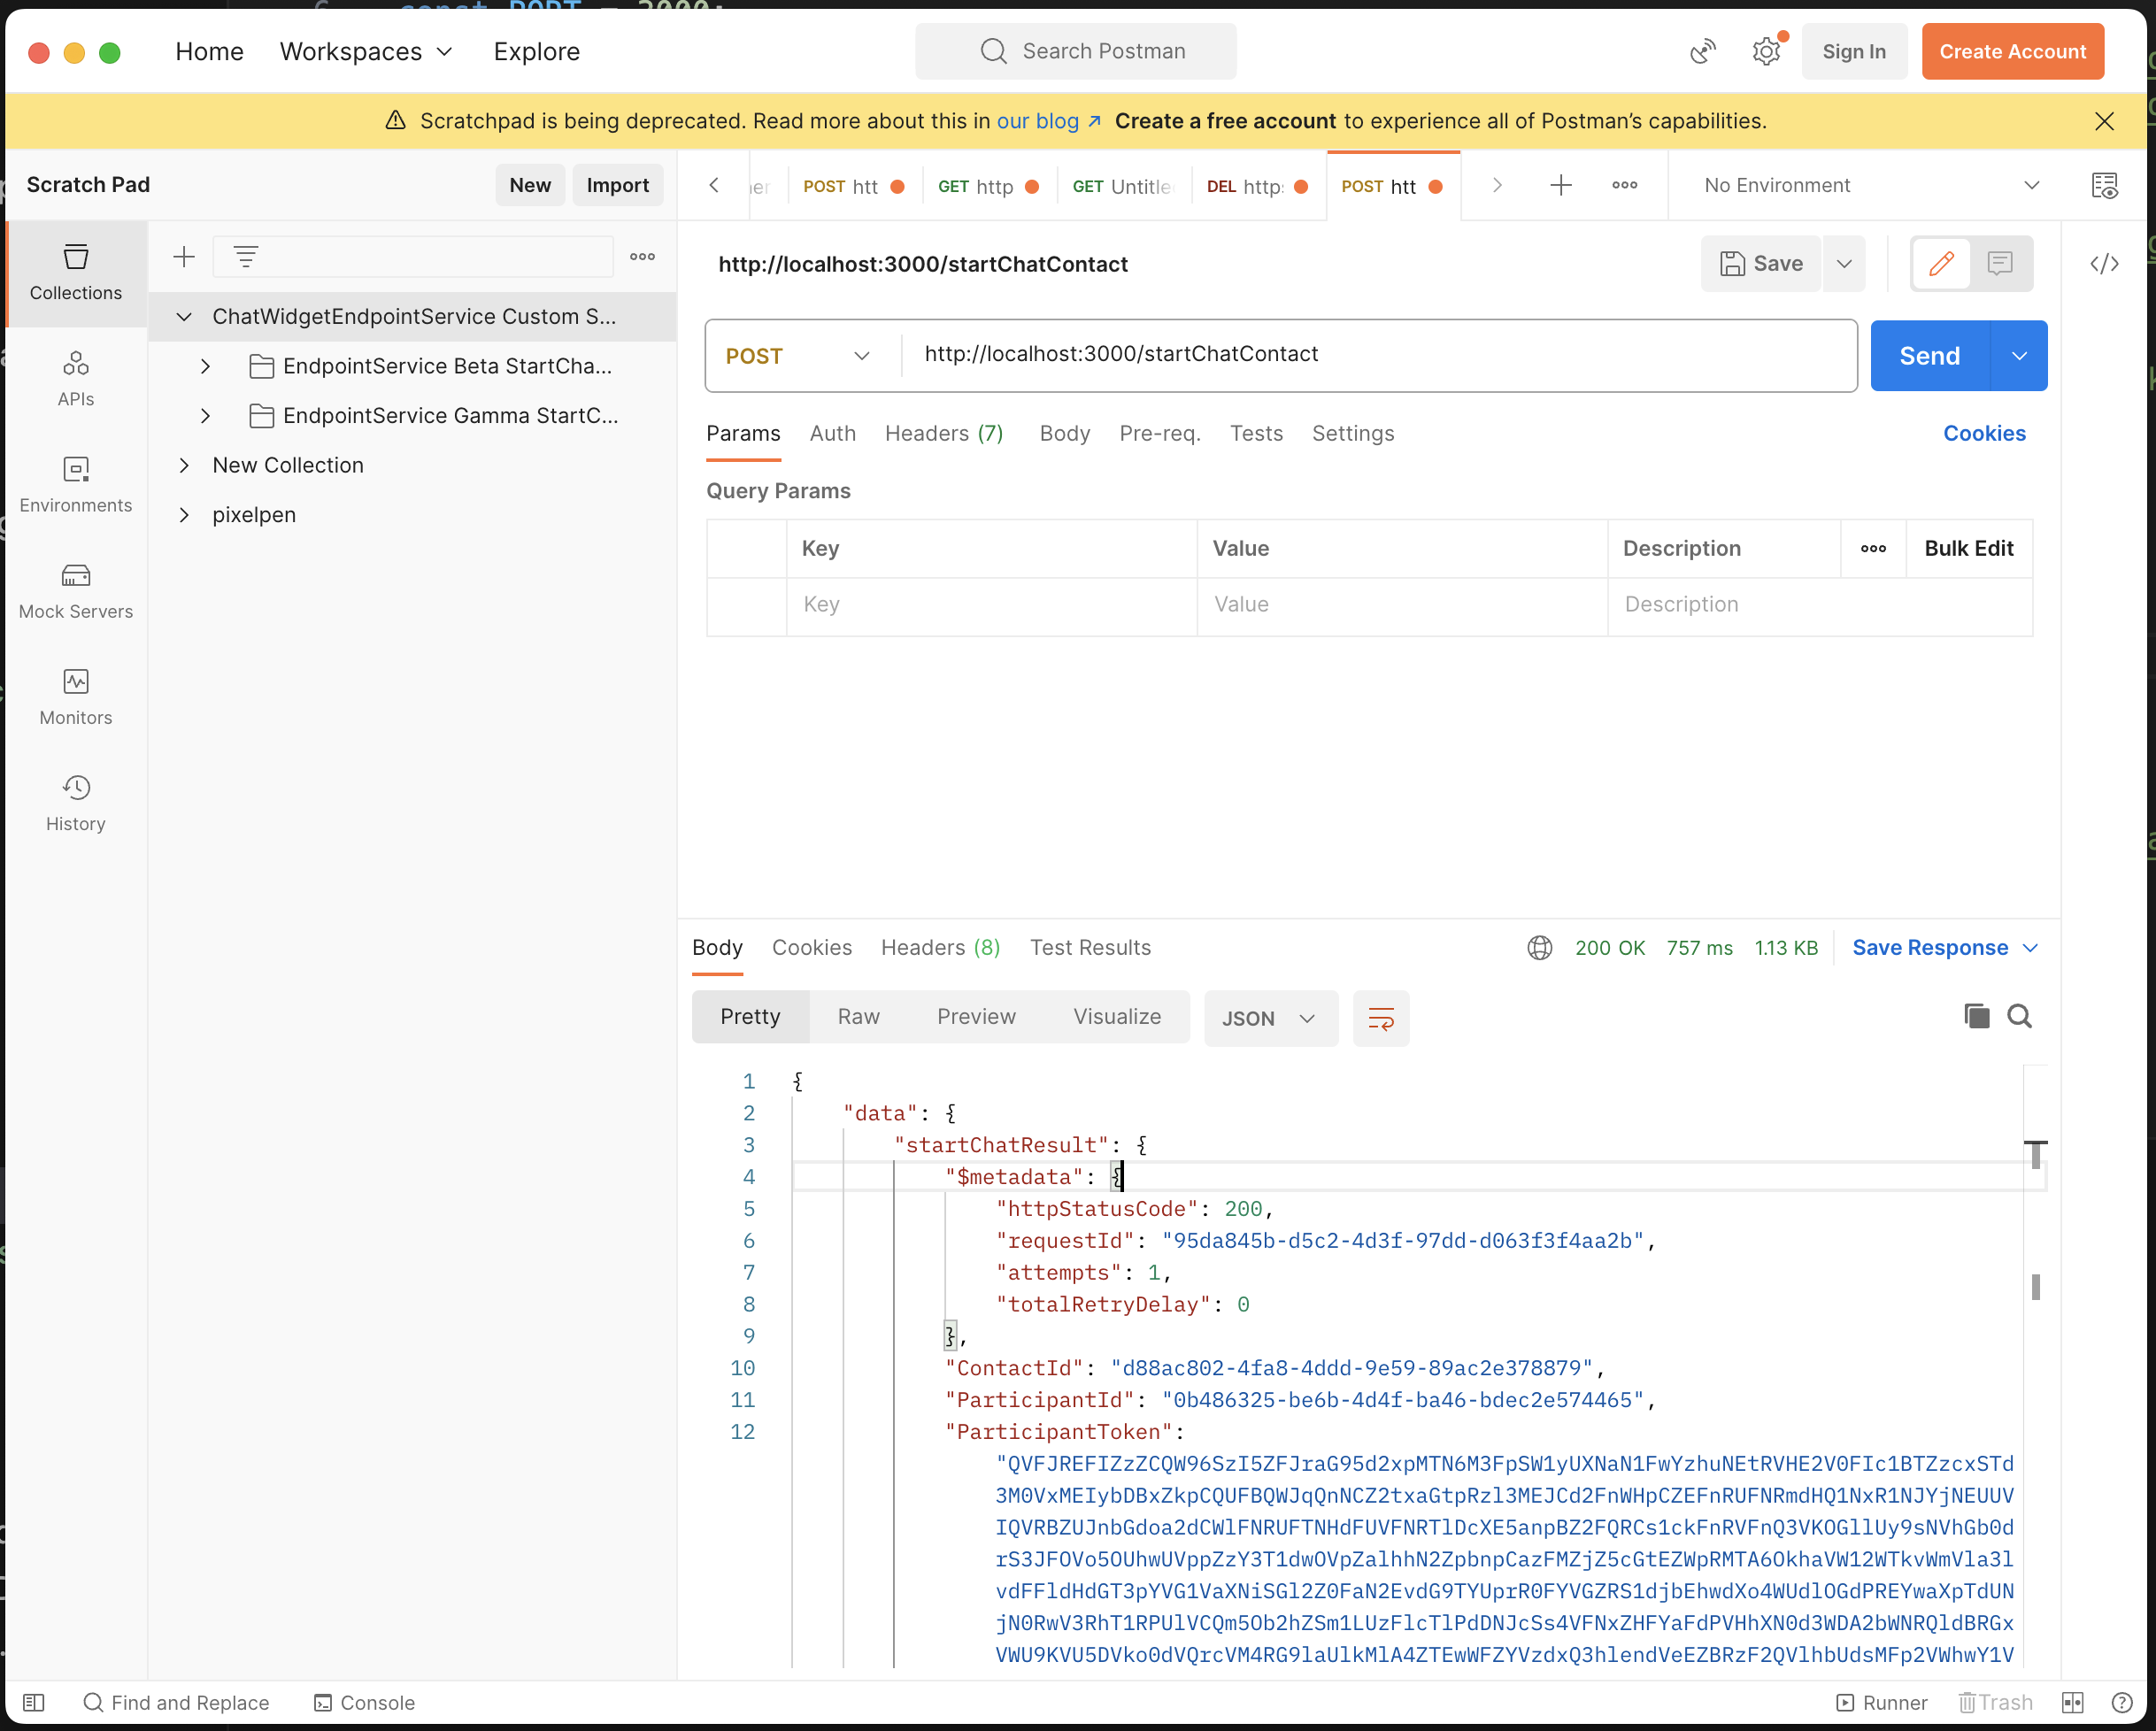This screenshot has width=2156, height=1731.
Task: Open the environment quick look icon
Action: point(2105,185)
